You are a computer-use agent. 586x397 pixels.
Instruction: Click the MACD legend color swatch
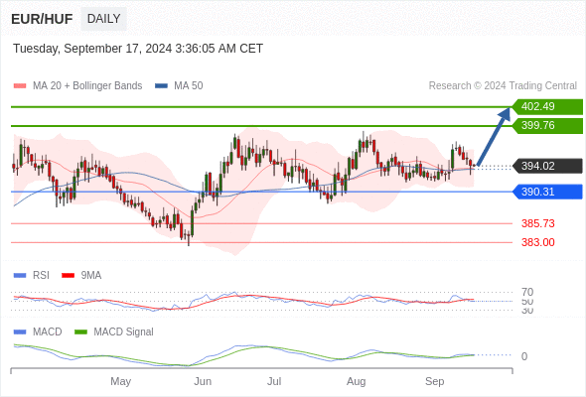point(20,331)
